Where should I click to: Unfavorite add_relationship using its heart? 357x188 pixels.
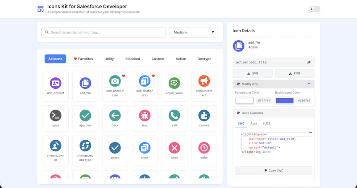[153, 76]
